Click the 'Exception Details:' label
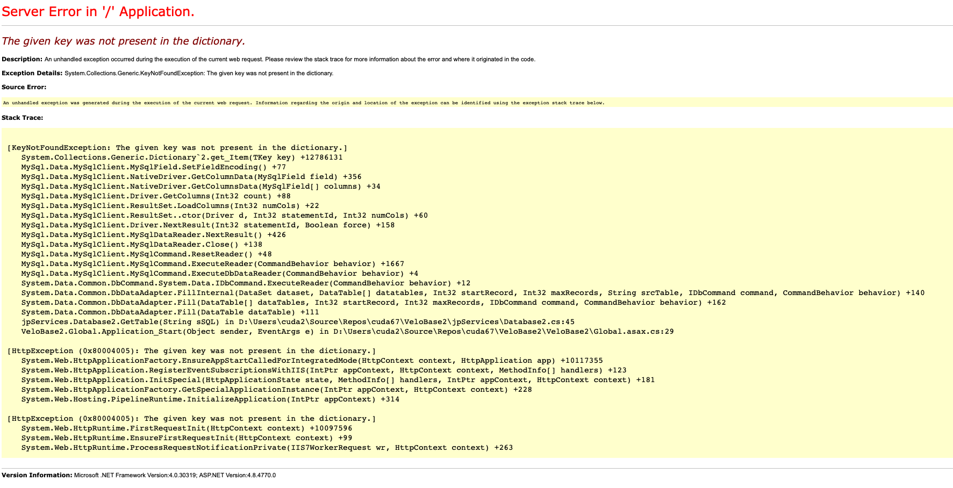Viewport: 953px width, 488px height. (x=32, y=73)
